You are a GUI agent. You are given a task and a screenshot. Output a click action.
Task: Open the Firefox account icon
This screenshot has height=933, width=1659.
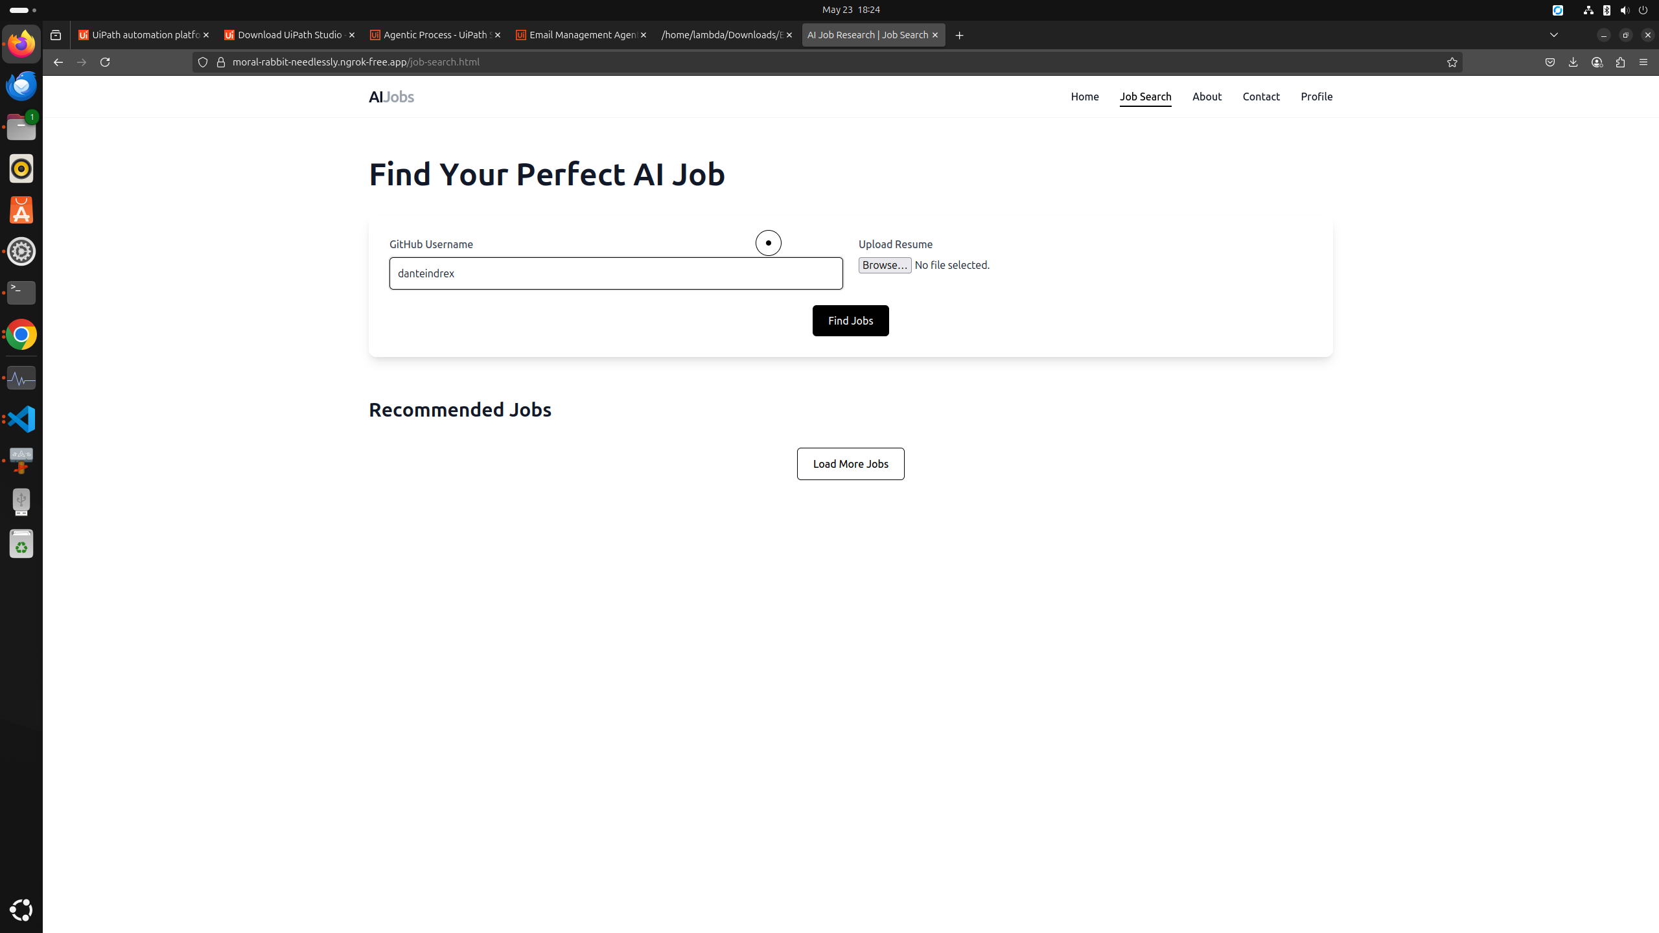click(x=1597, y=62)
